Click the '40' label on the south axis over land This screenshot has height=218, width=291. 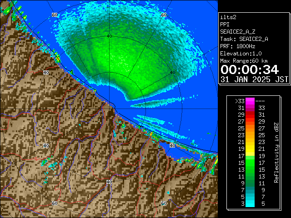(x=109, y=182)
